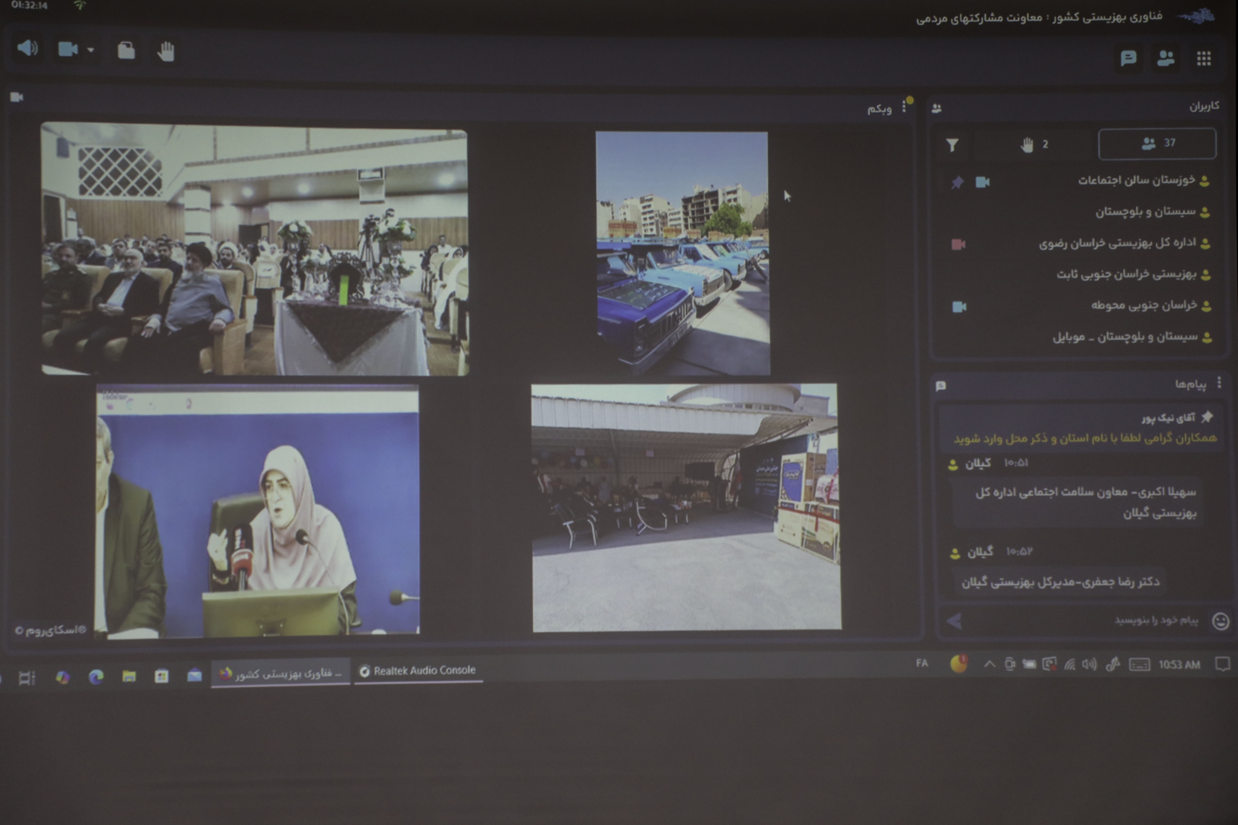The width and height of the screenshot is (1238, 825).
Task: Raise hand using the hand icon
Action: click(166, 52)
